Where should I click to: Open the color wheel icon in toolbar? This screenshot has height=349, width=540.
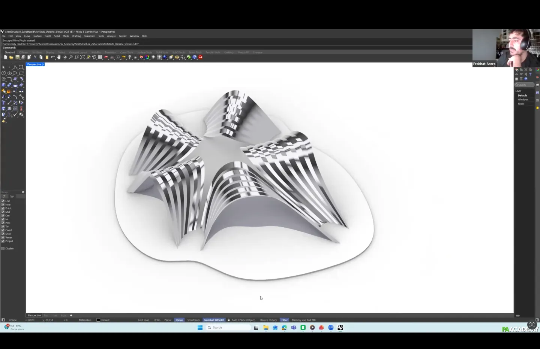pyautogui.click(x=147, y=57)
